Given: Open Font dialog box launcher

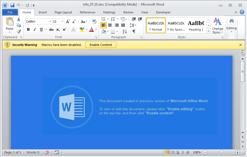Looking at the screenshot, I should coord(96,37).
